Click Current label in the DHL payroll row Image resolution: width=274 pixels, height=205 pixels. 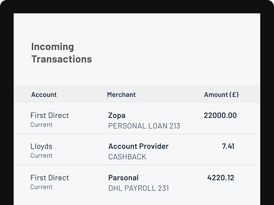click(x=41, y=187)
